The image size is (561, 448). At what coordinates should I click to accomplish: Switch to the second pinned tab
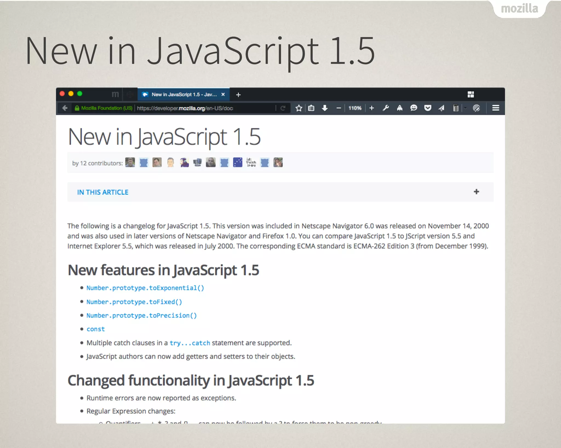point(130,94)
